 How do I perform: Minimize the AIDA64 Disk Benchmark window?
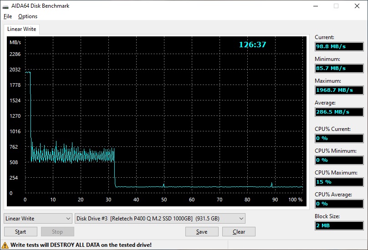(x=316, y=6)
